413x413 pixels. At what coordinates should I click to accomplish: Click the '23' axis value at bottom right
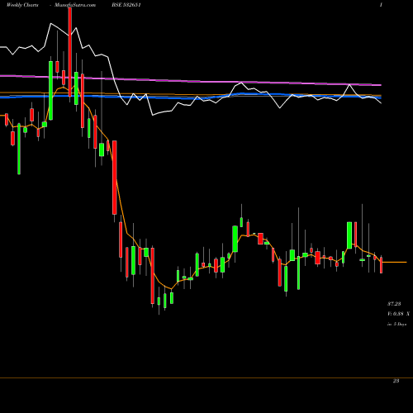pos(396,381)
